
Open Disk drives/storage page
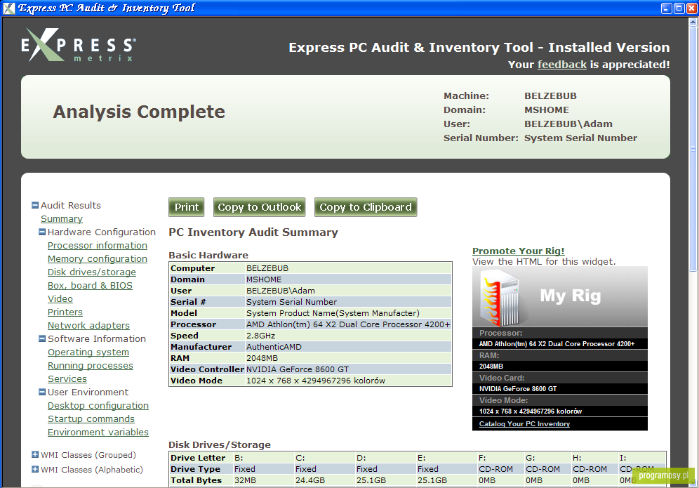click(92, 272)
